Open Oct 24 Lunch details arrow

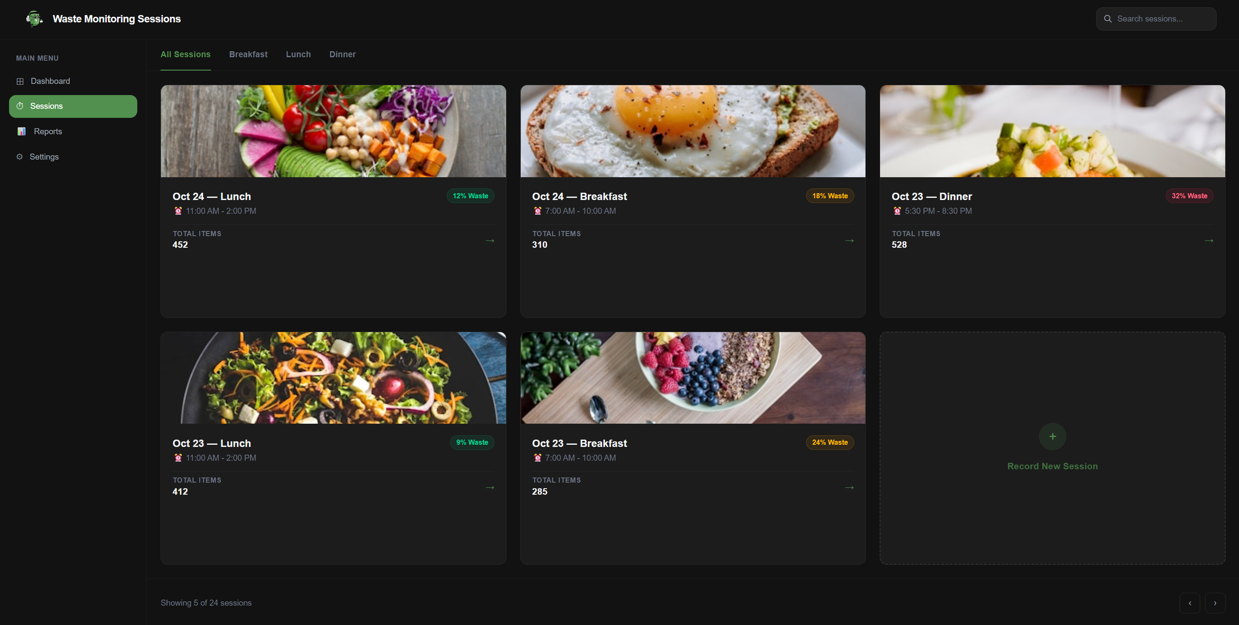pyautogui.click(x=490, y=240)
